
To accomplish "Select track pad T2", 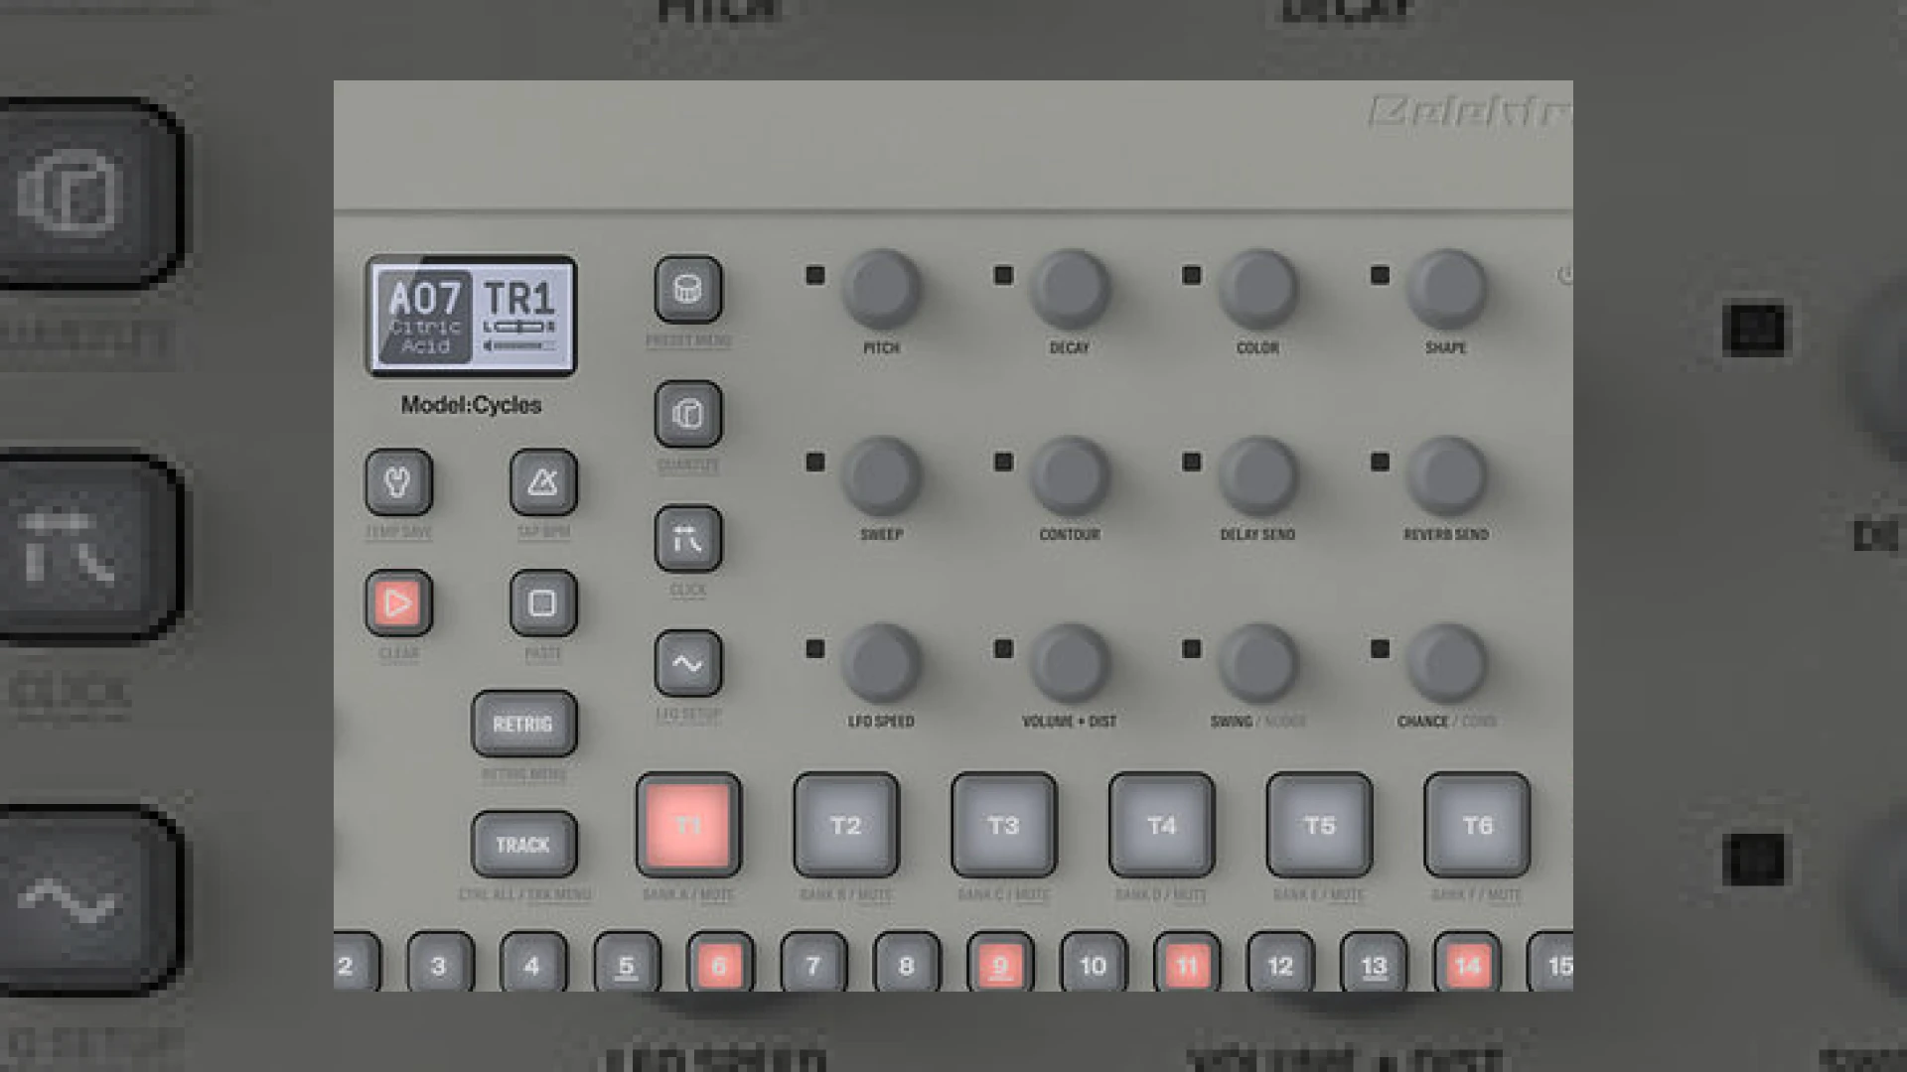I will [846, 825].
